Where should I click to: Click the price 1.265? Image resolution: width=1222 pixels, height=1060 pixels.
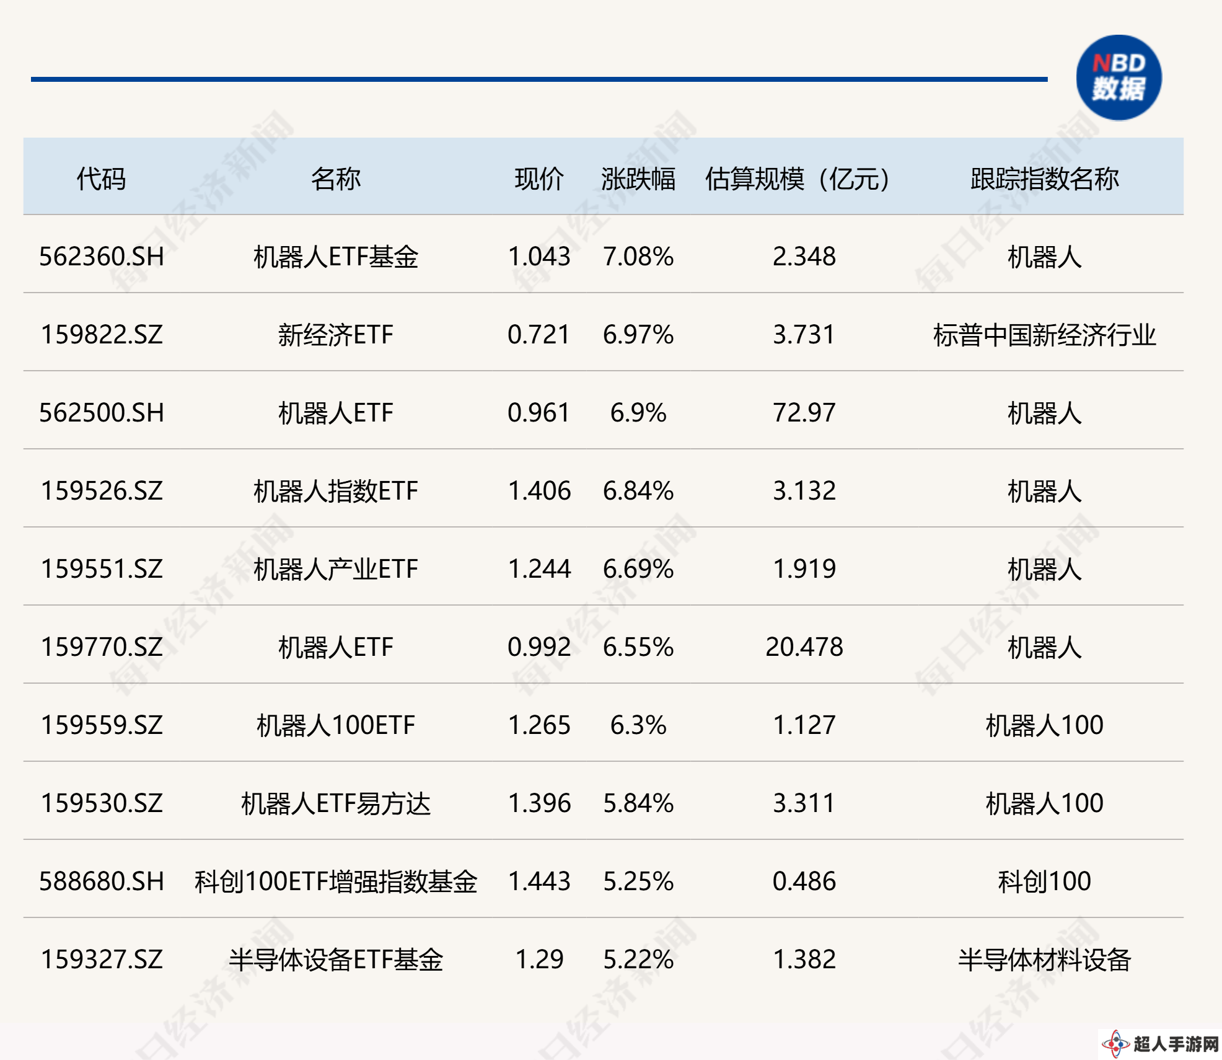click(539, 725)
